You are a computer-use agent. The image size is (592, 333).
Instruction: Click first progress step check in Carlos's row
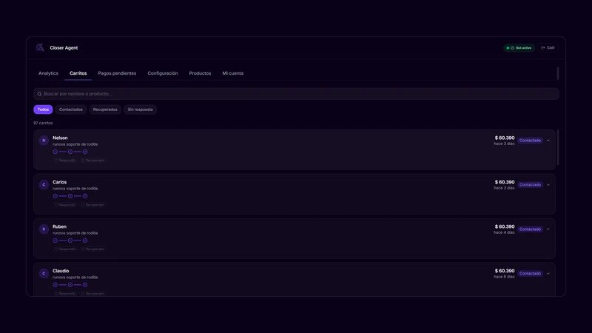pos(55,196)
